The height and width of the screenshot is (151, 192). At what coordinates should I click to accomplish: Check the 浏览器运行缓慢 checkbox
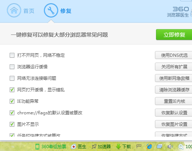[x=12, y=67]
